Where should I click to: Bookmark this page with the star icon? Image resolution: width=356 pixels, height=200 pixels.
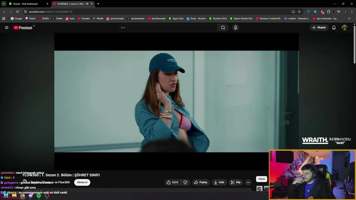(299, 12)
